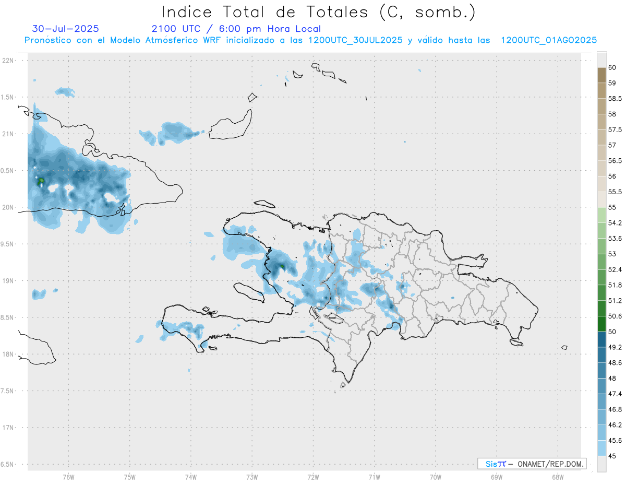The width and height of the screenshot is (626, 484).
Task: Click the longitude label "74W"
Action: point(191,477)
